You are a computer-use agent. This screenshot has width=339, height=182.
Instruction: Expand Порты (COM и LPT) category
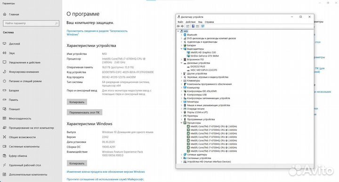tap(182, 112)
